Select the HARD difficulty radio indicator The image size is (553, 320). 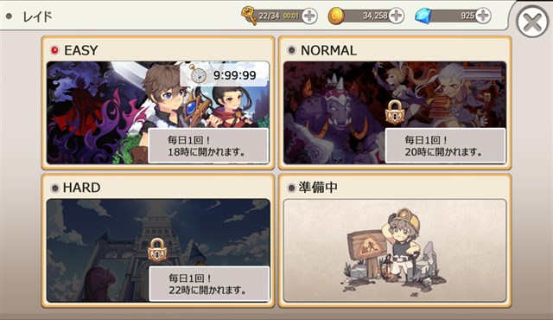click(x=54, y=188)
